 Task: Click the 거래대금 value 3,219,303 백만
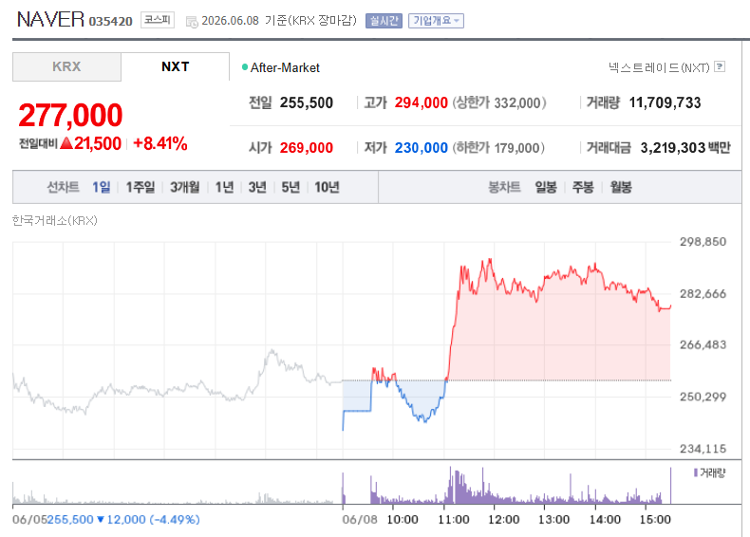pyautogui.click(x=685, y=148)
